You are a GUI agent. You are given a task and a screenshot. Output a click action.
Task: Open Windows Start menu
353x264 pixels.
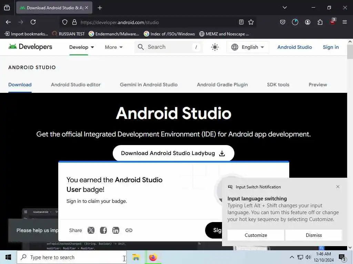pyautogui.click(x=8, y=257)
